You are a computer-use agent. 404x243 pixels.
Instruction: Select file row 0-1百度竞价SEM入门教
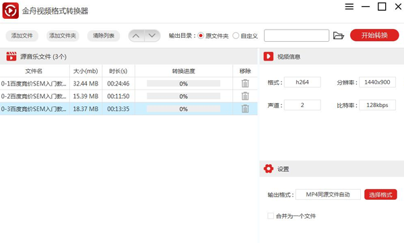pyautogui.click(x=129, y=83)
